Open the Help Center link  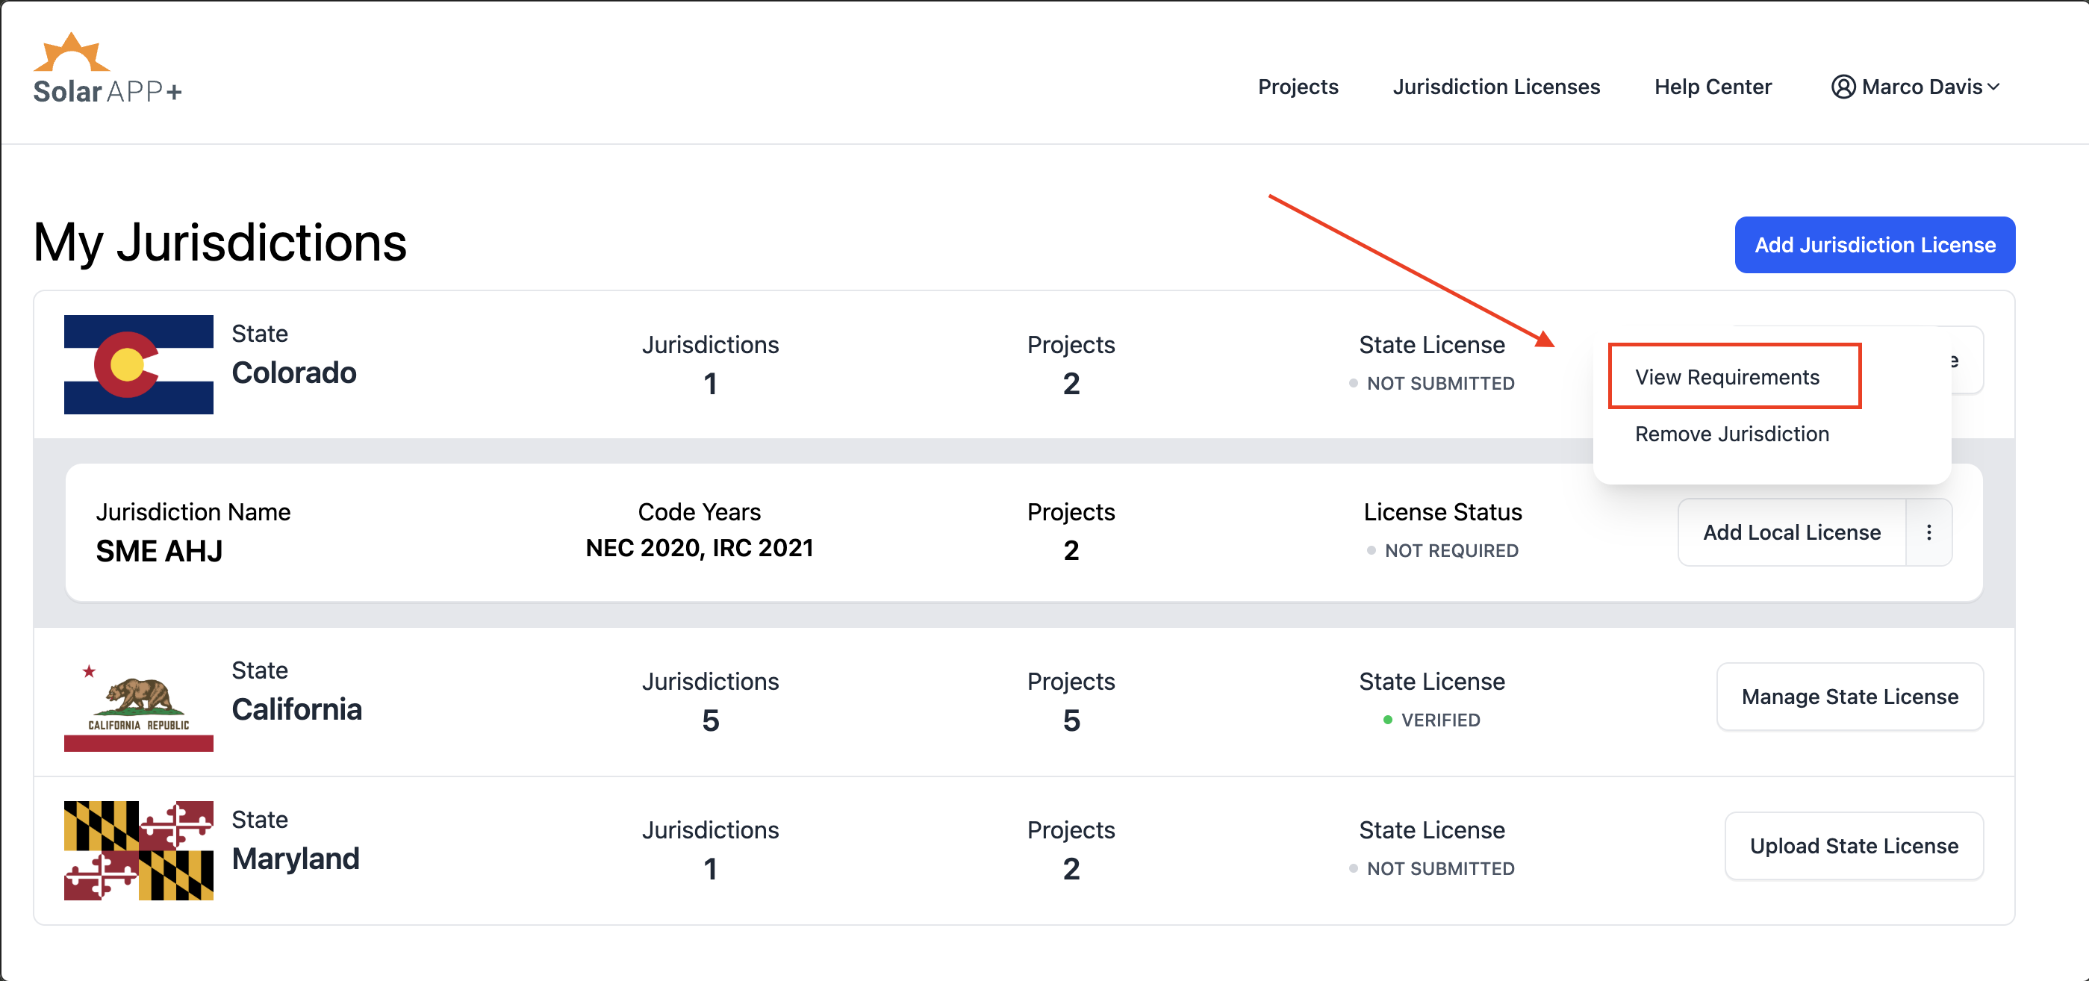coord(1713,87)
